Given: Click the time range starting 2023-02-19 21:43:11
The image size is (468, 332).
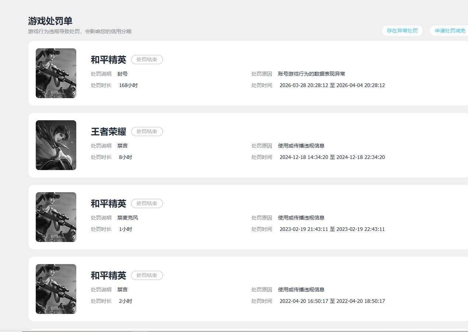Looking at the screenshot, I should [x=332, y=229].
